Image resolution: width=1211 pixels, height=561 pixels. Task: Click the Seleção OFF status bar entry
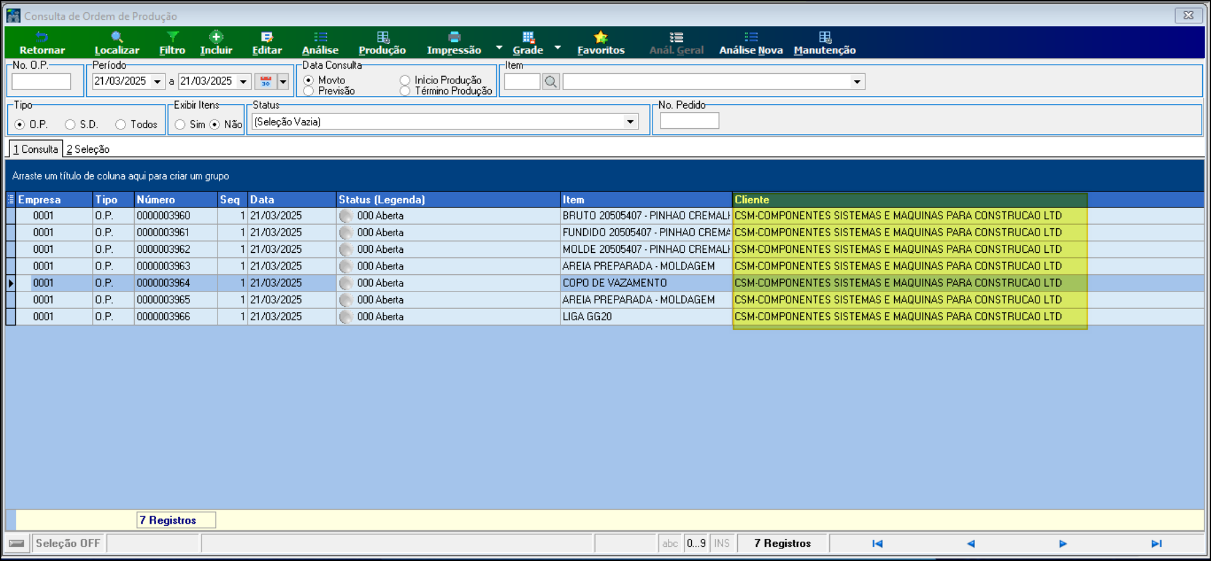click(x=68, y=544)
